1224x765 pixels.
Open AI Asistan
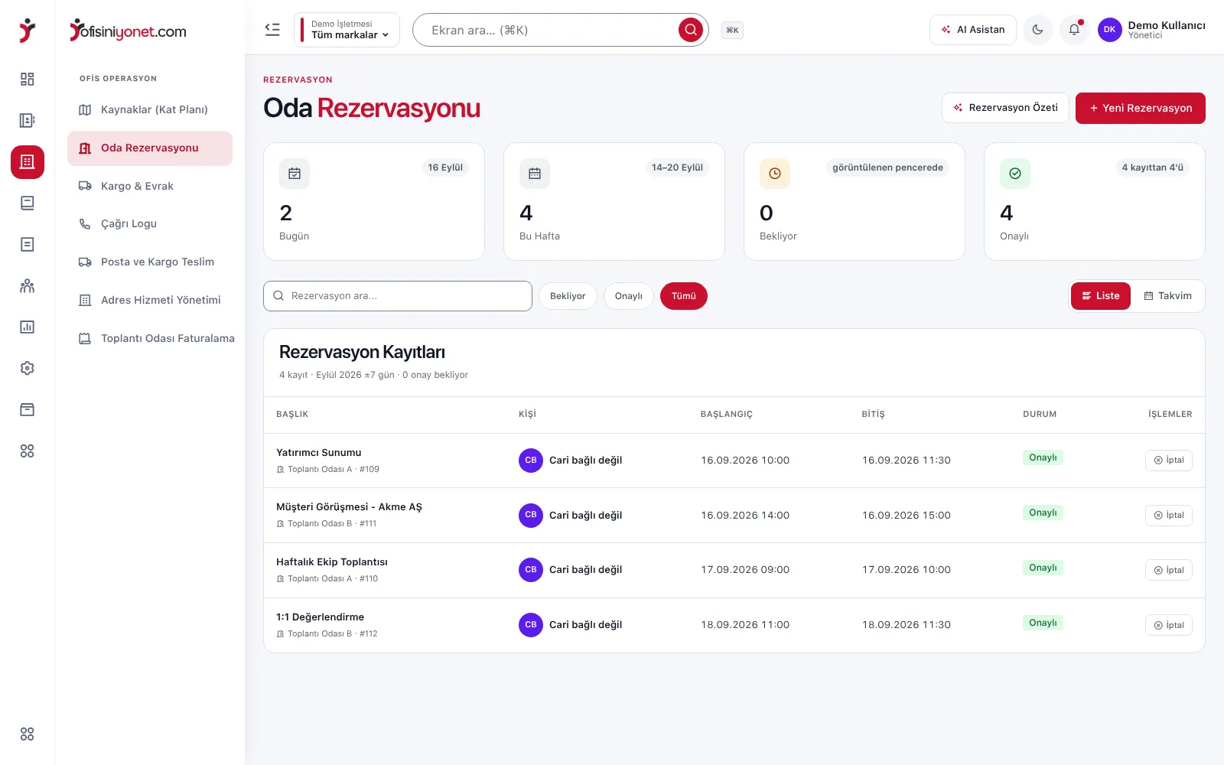click(973, 30)
